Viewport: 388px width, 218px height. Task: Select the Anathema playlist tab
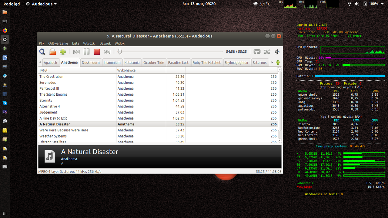pos(69,62)
